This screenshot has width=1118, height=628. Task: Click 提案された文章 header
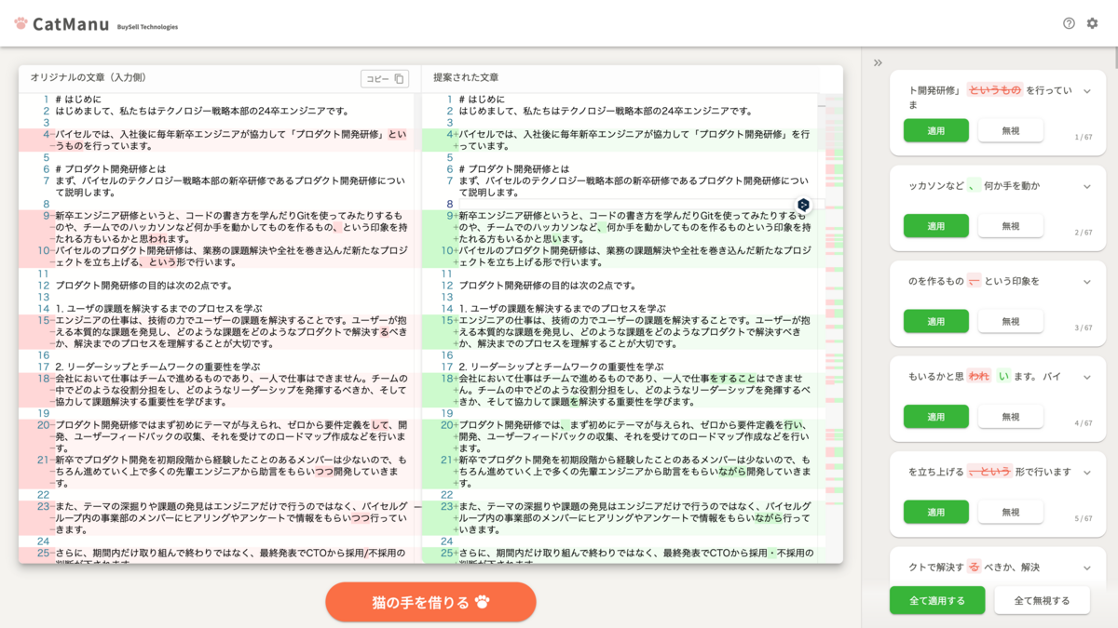(466, 78)
